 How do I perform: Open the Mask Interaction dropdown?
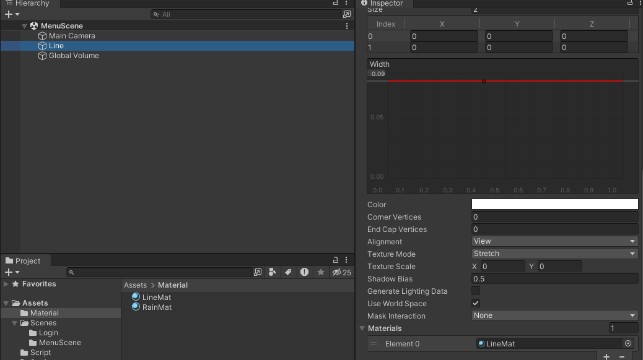(554, 315)
